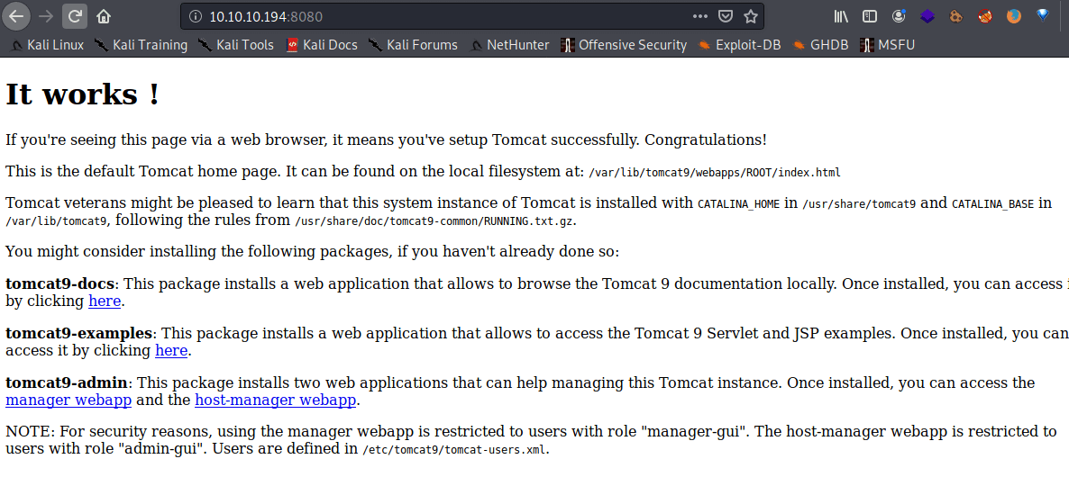Reload the current page
The image size is (1069, 486).
click(75, 15)
